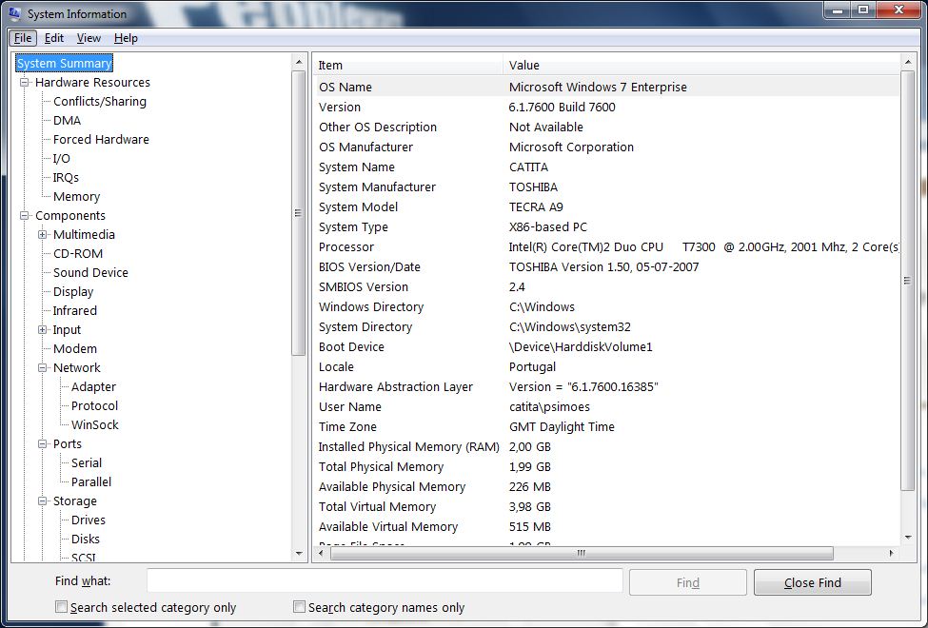Select Infrared tree item
Image resolution: width=928 pixels, height=628 pixels.
pyautogui.click(x=74, y=311)
